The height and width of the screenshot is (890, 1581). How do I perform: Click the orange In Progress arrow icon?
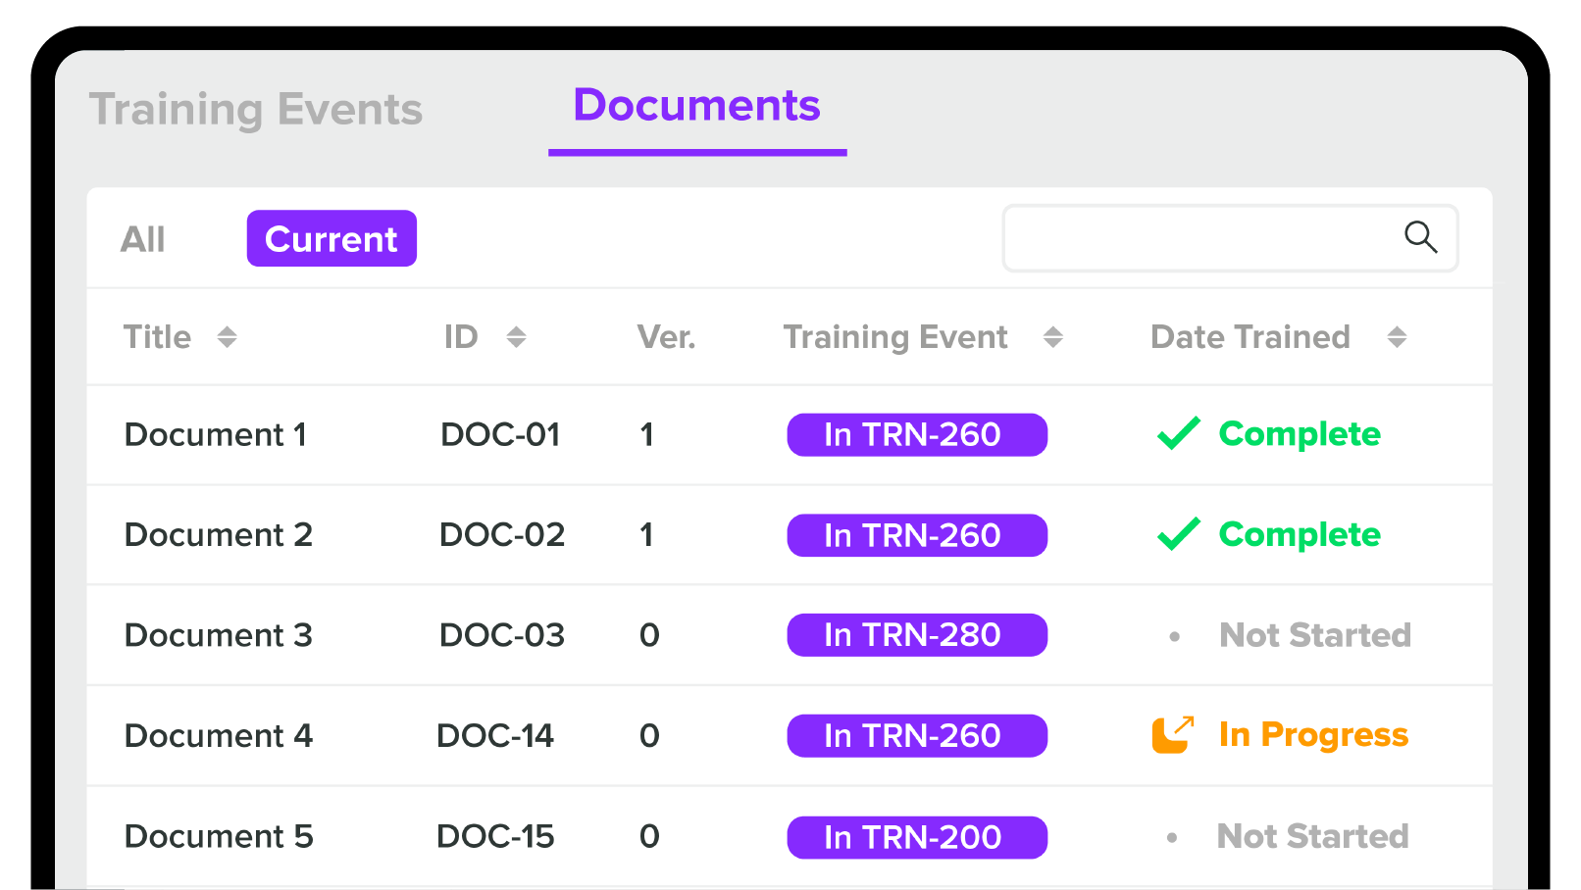pos(1172,734)
